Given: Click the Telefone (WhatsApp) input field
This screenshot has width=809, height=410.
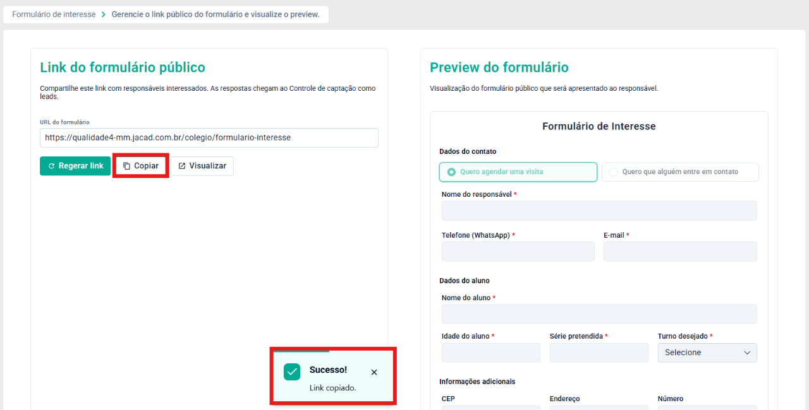Looking at the screenshot, I should coord(518,252).
